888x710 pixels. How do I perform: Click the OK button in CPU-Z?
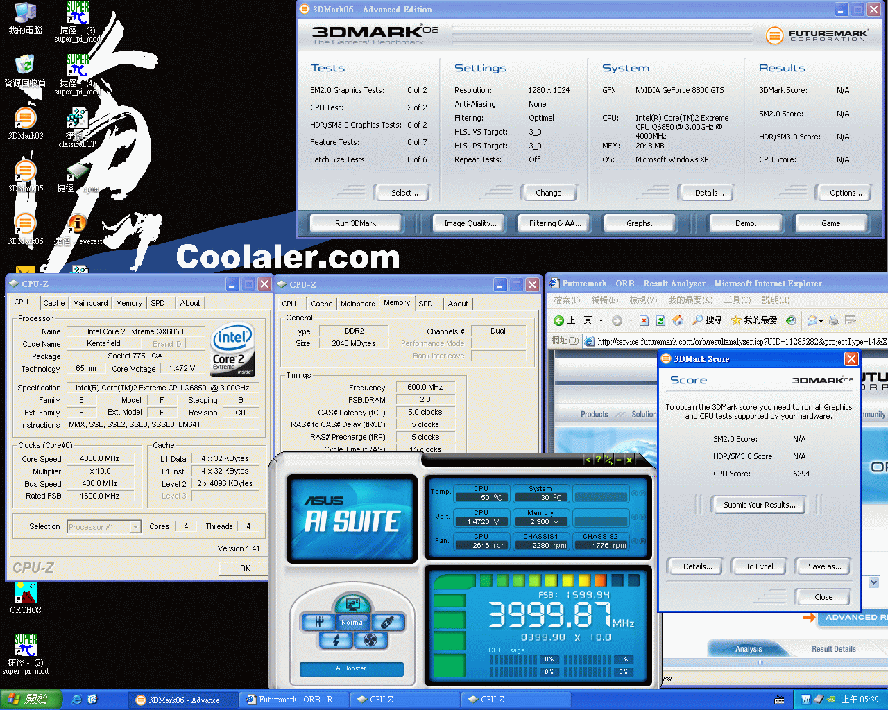245,568
